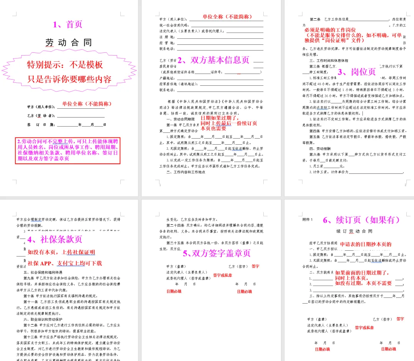Viewport: 414px width, 361px height.
Task: Click the "2、双方基本信息页" heading
Action: pyautogui.click(x=214, y=60)
